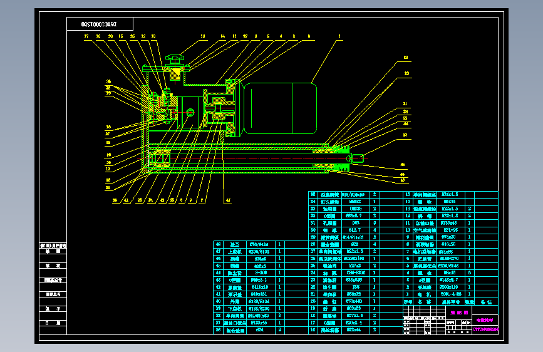Select balloon number 47 below the drawing
543x352 pixels.
[228, 200]
